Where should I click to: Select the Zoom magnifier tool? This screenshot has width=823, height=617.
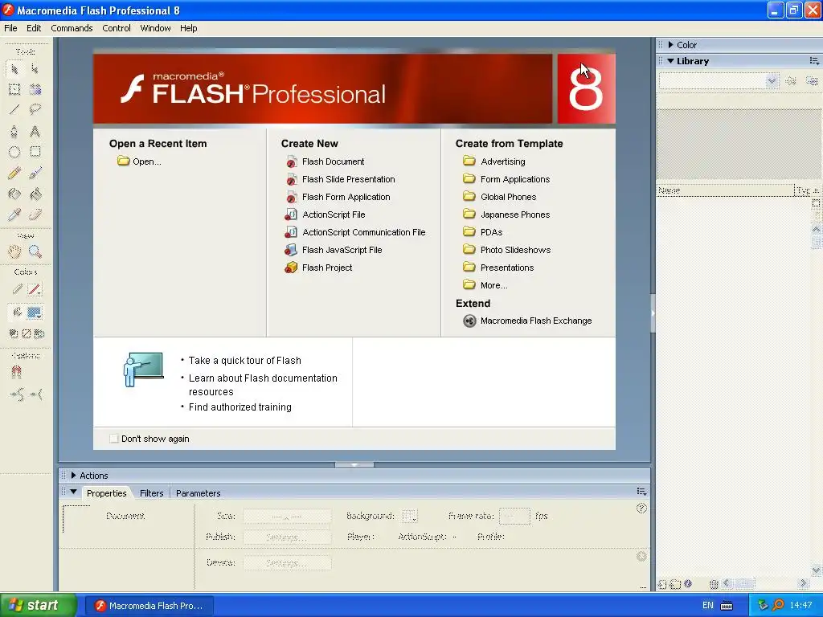[35, 251]
